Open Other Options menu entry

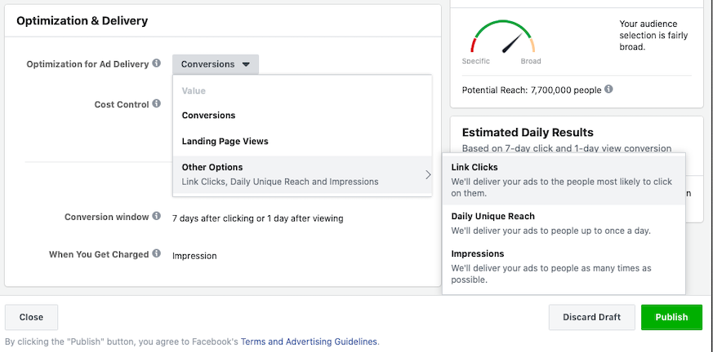pyautogui.click(x=302, y=174)
